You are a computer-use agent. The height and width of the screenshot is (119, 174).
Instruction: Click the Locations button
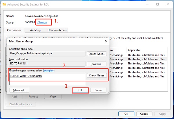coord(97,64)
